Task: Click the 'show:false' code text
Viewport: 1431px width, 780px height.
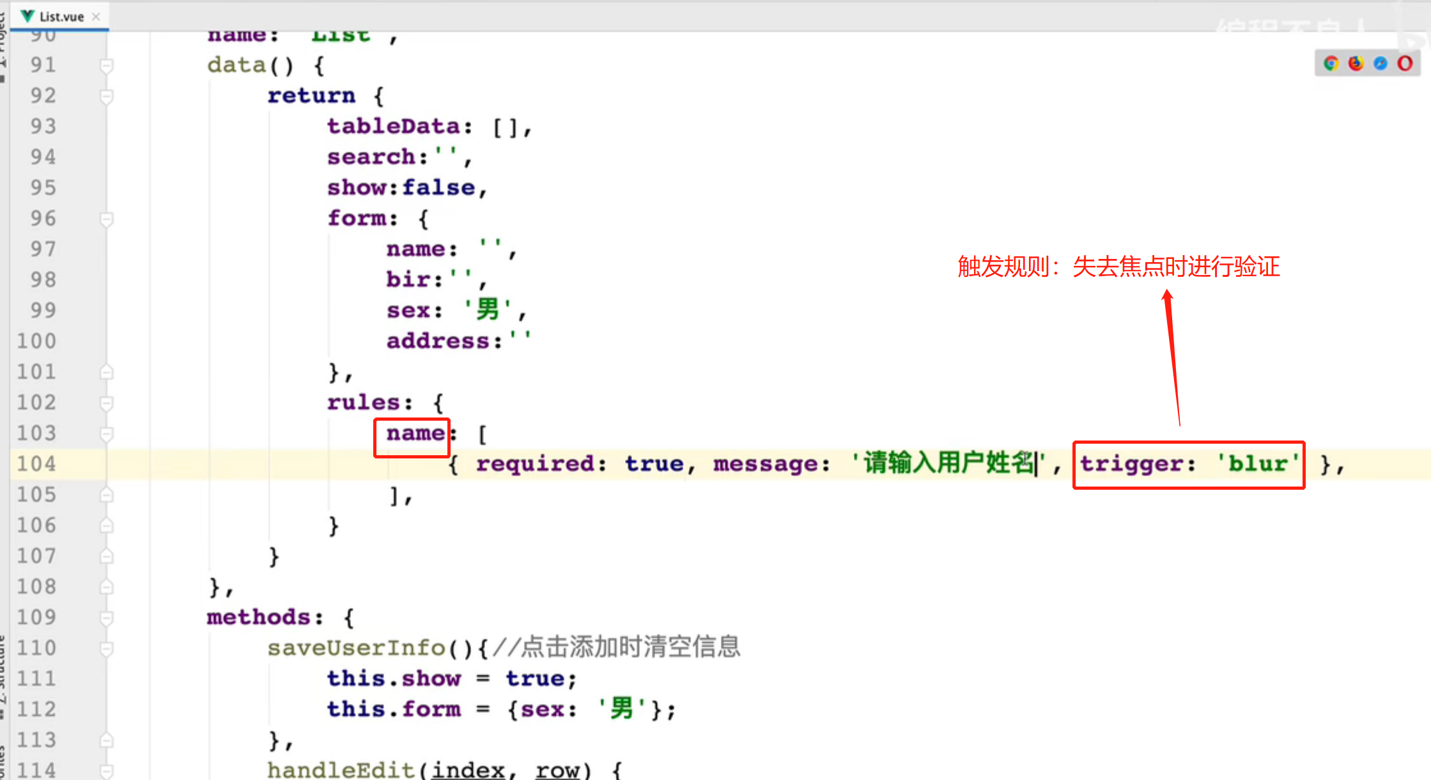Action: (x=401, y=187)
